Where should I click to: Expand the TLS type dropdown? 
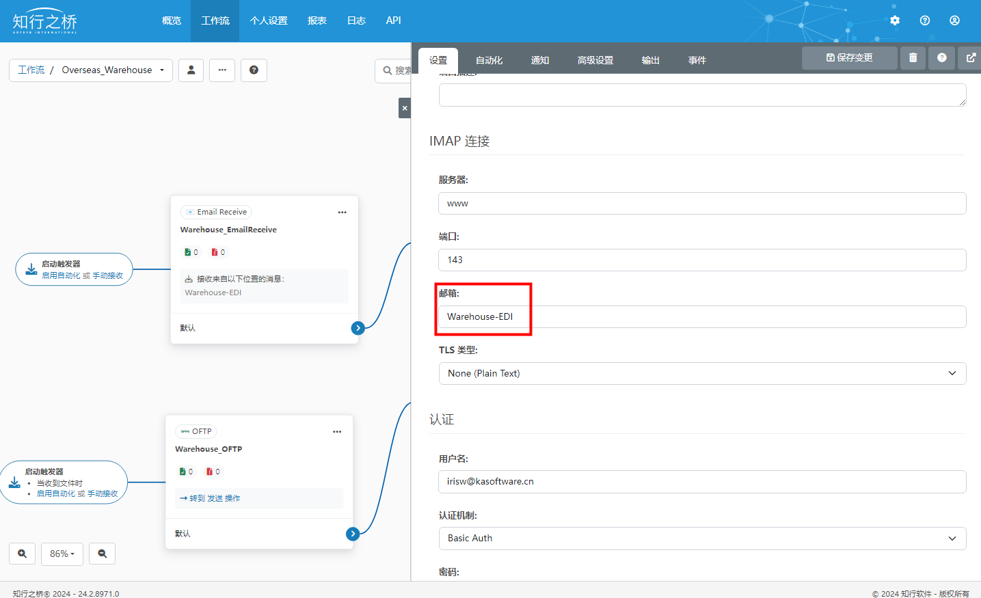(x=702, y=373)
